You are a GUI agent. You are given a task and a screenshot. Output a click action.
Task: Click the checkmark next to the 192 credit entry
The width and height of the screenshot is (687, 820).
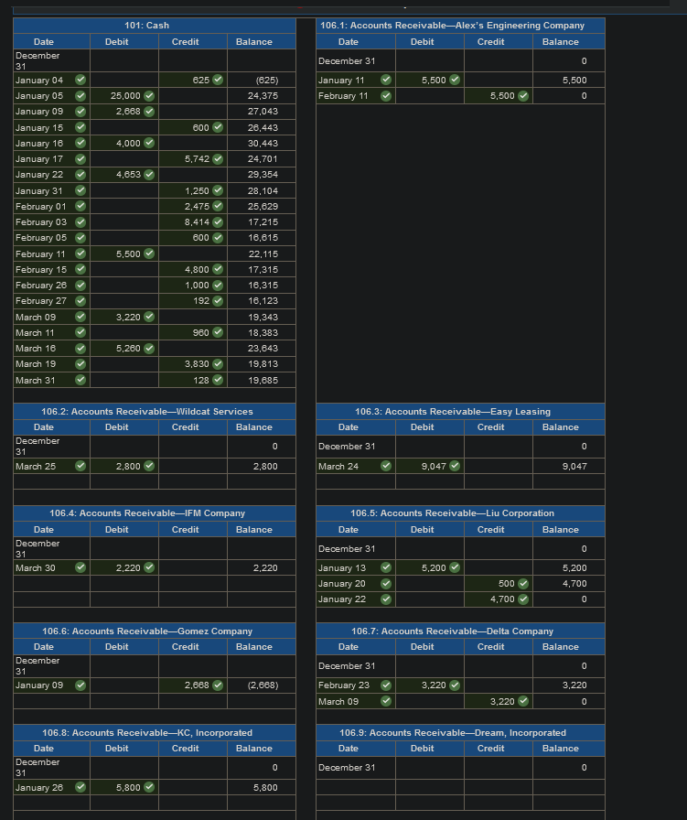click(x=218, y=301)
